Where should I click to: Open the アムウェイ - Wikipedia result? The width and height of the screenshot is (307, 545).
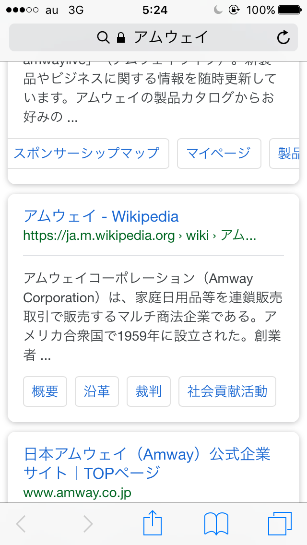(x=101, y=216)
